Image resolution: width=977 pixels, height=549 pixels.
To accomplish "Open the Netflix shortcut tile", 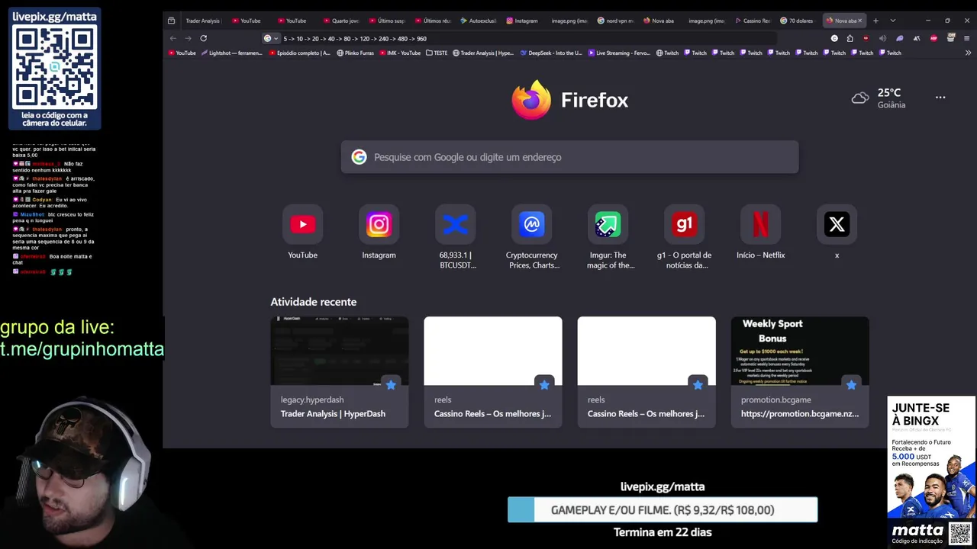I will click(760, 233).
